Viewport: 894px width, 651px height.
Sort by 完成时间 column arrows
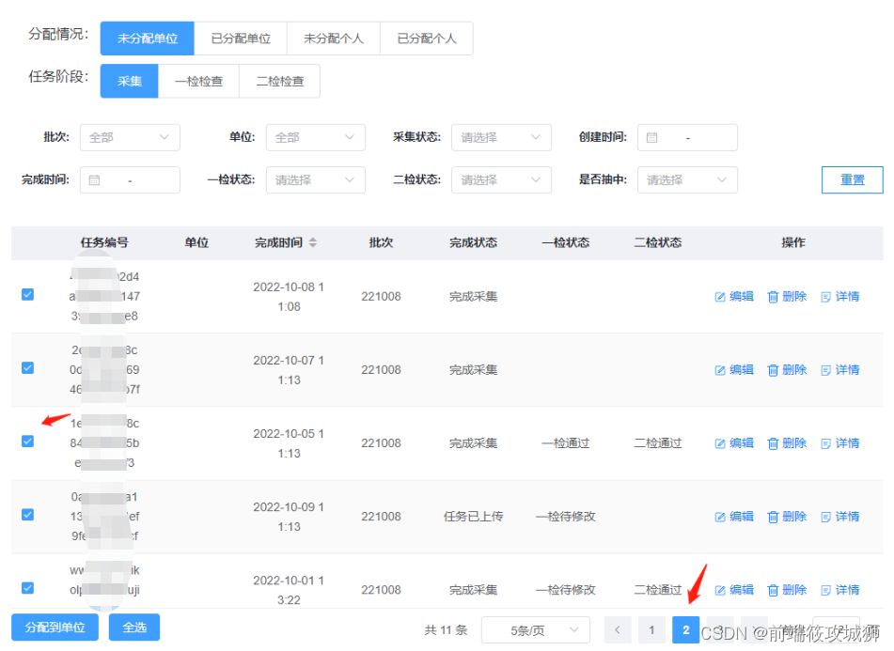312,242
